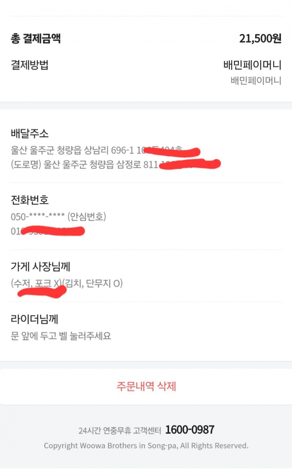This screenshot has width=292, height=472.
Task: Select the 전화번호 section heading
Action: (x=29, y=200)
